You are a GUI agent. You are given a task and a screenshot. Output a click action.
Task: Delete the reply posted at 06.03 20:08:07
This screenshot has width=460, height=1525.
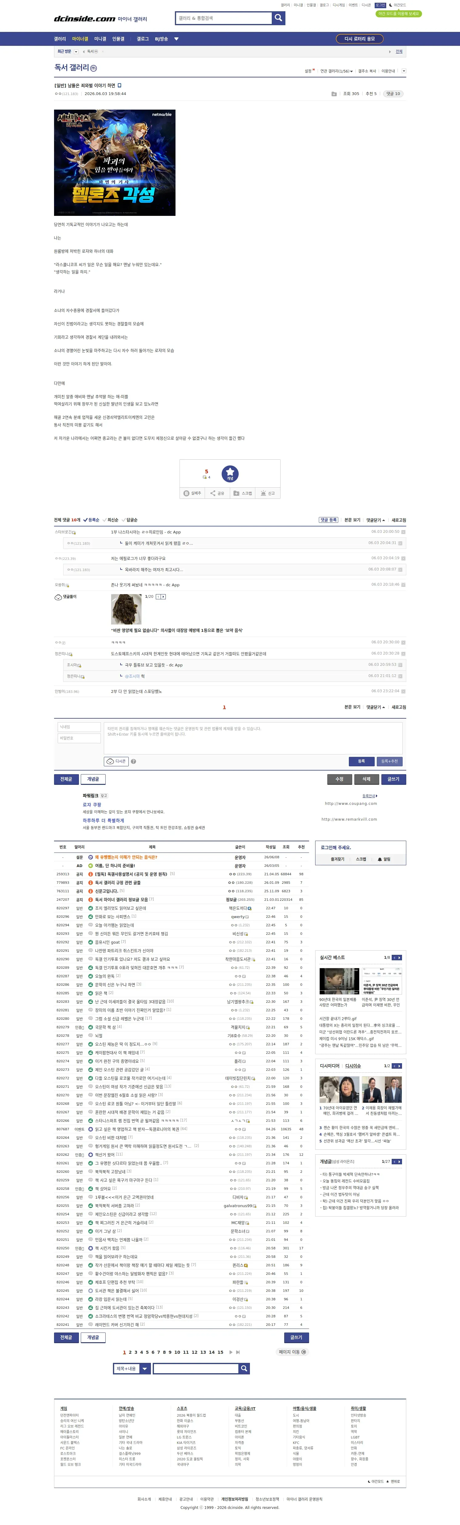401,570
